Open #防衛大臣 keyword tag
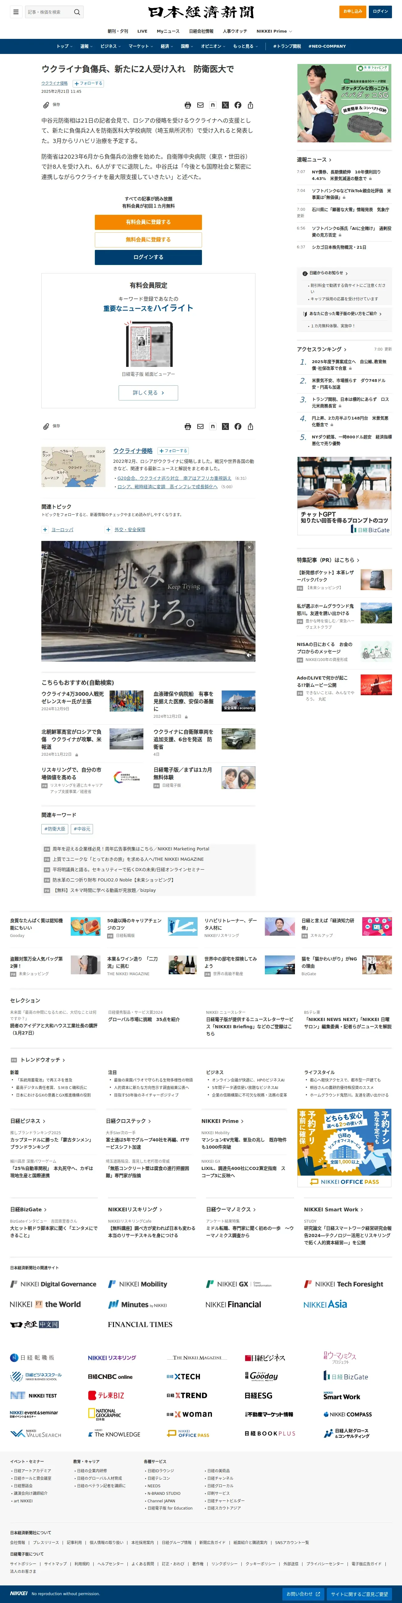The image size is (402, 1603). pos(55,829)
